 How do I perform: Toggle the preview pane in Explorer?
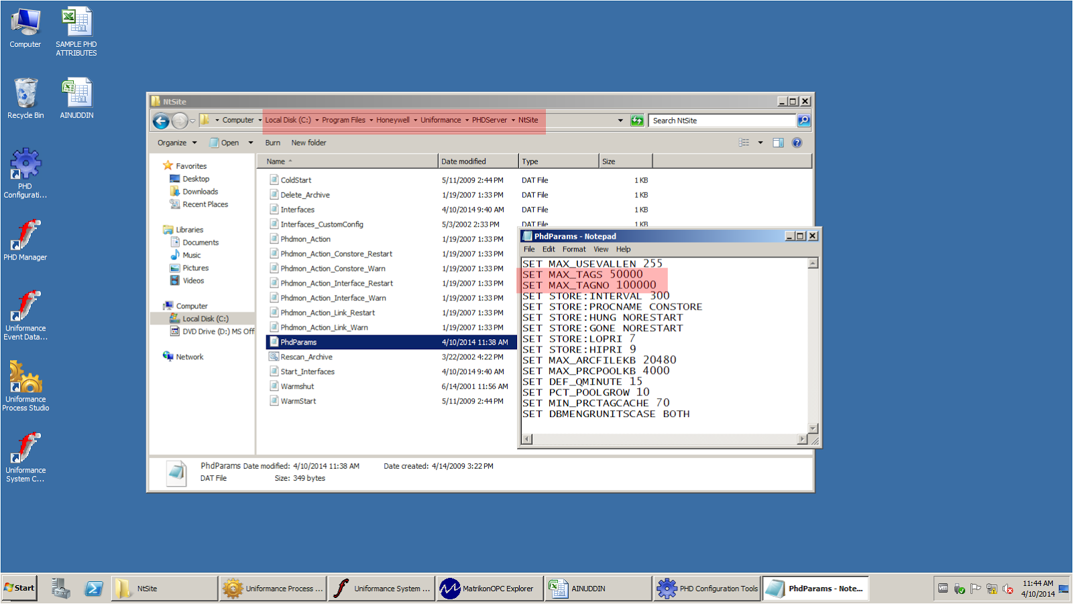click(778, 142)
